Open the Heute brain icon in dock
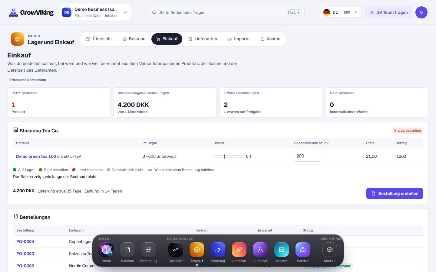This screenshot has height=272, width=436. [106, 250]
